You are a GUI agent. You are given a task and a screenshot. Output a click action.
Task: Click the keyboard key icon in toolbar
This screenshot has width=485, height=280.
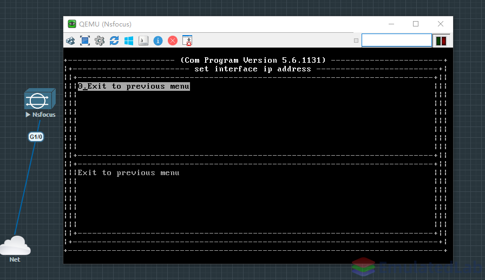coord(143,41)
